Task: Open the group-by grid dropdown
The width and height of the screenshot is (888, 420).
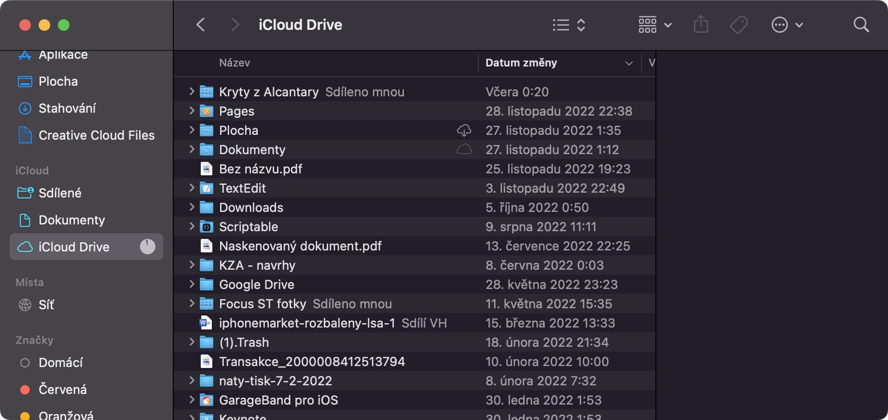Action: (x=654, y=25)
